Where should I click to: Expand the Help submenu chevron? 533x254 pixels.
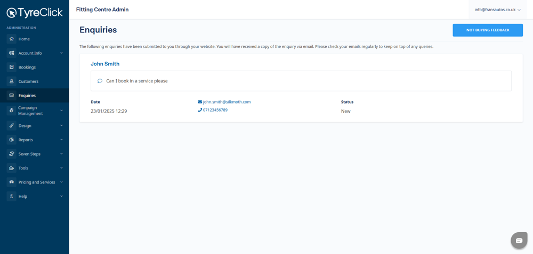[x=61, y=197]
